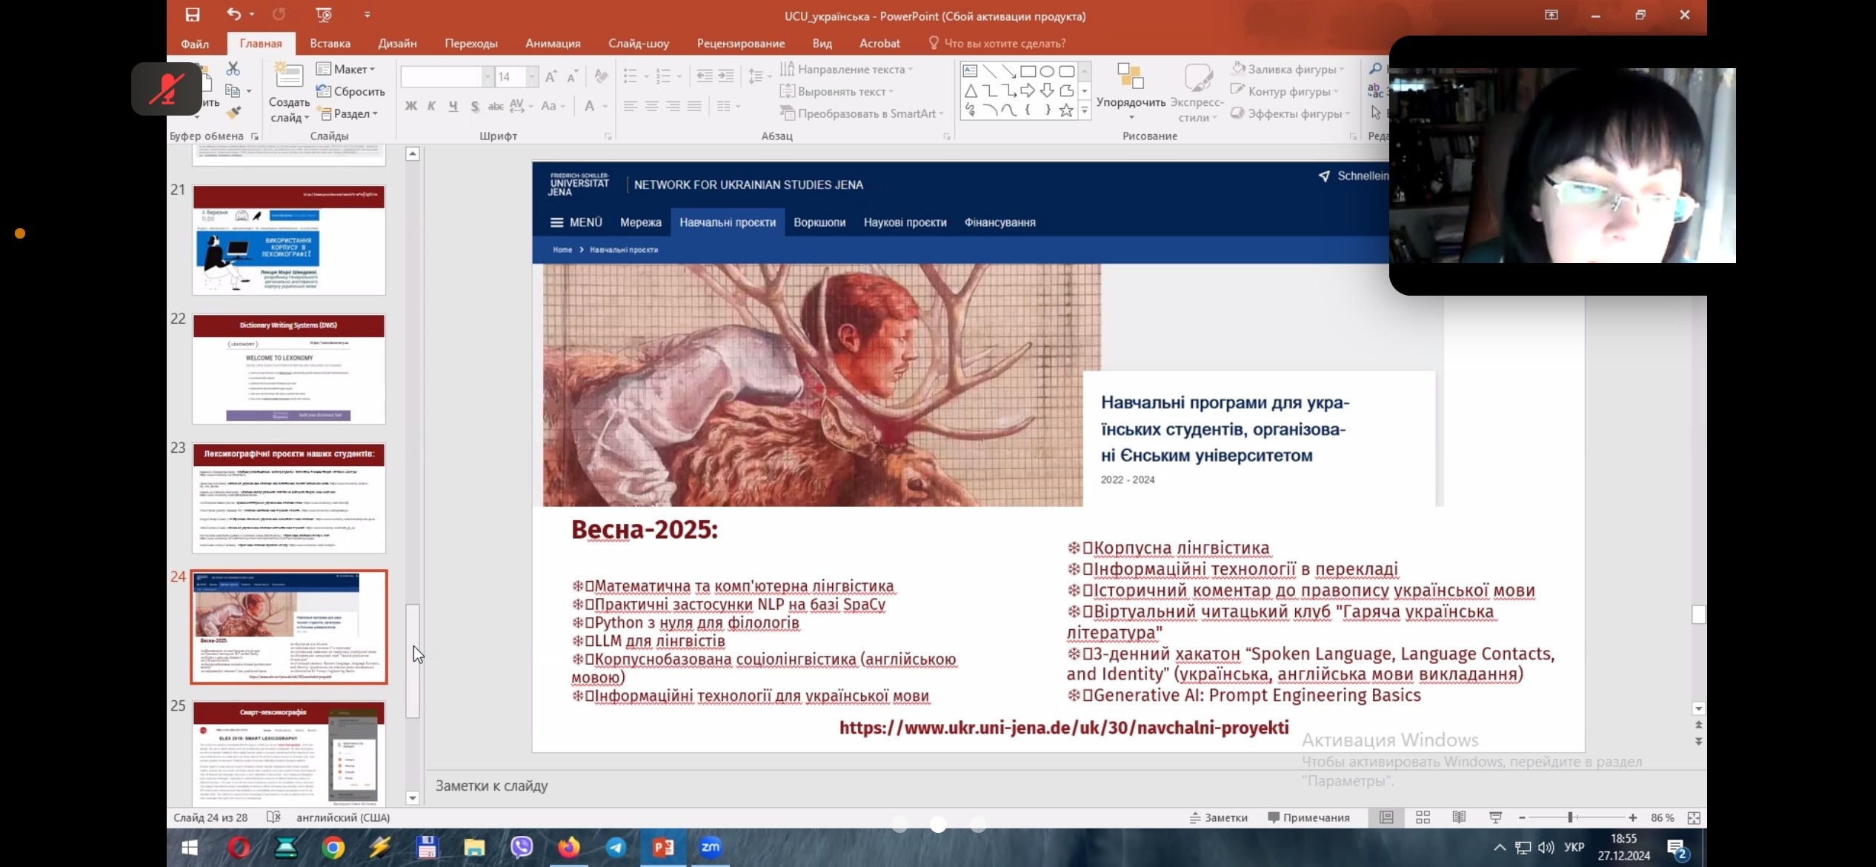Click the Cut scissors icon
Image resolution: width=1876 pixels, height=867 pixels.
coord(233,68)
